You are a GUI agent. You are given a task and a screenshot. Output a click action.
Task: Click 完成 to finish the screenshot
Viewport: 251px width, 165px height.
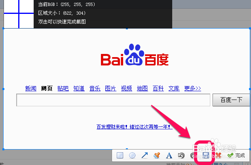tap(236, 155)
